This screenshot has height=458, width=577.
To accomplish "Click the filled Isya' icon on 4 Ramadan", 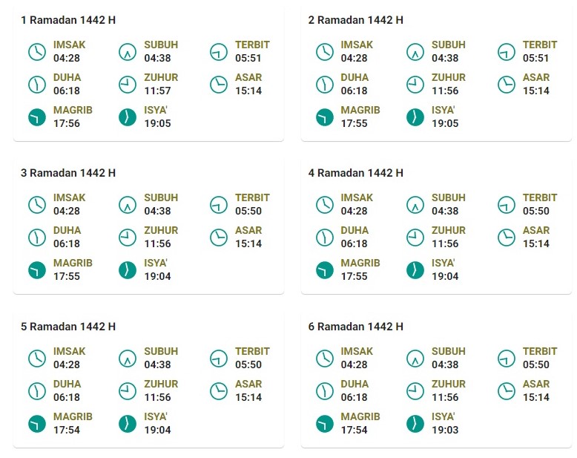I will [415, 270].
